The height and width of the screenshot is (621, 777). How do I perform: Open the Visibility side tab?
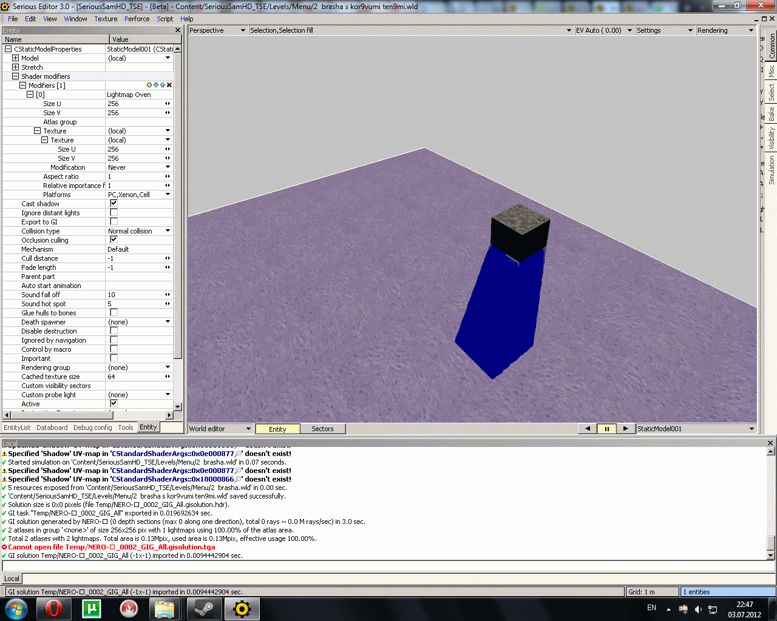[x=772, y=139]
